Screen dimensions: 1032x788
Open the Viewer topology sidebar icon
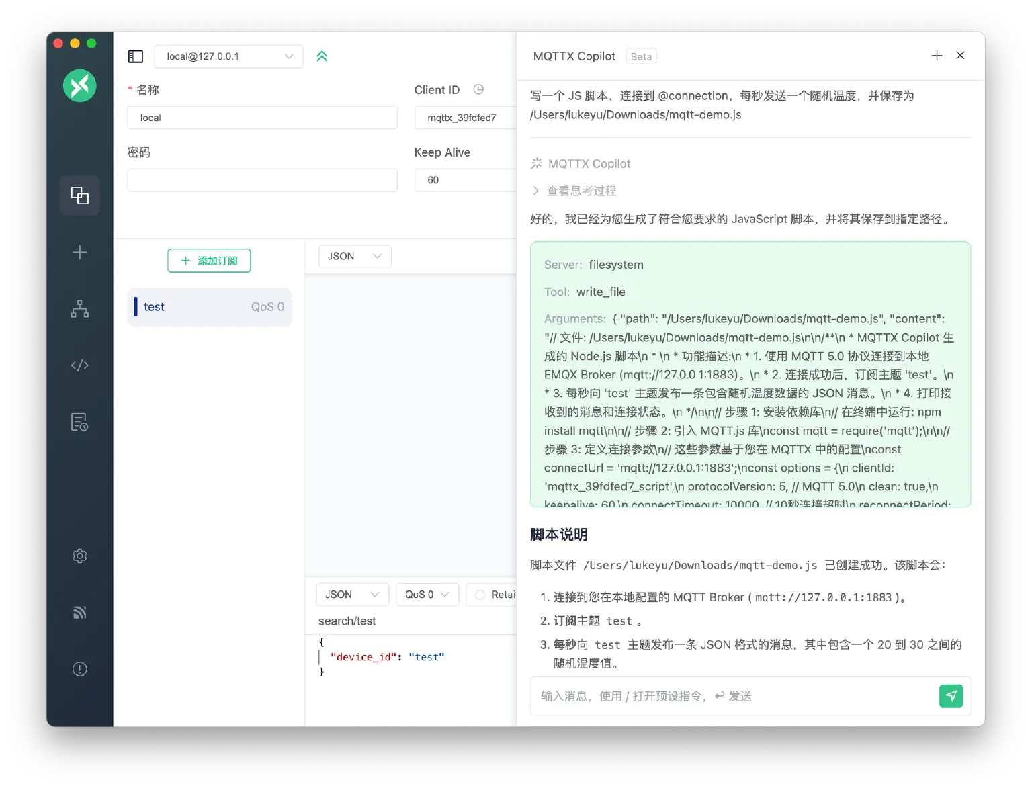click(x=80, y=309)
